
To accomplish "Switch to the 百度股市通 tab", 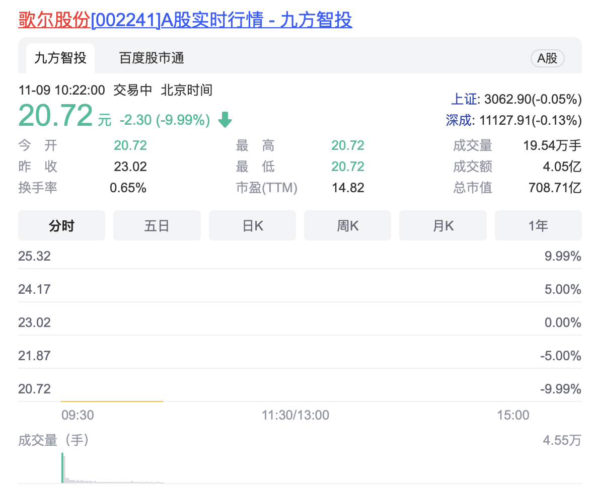I will 152,58.
